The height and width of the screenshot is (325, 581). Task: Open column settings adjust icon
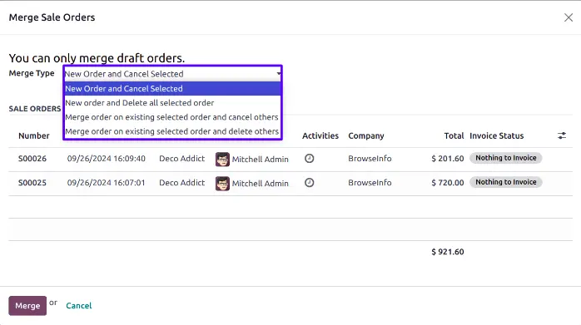click(x=562, y=135)
